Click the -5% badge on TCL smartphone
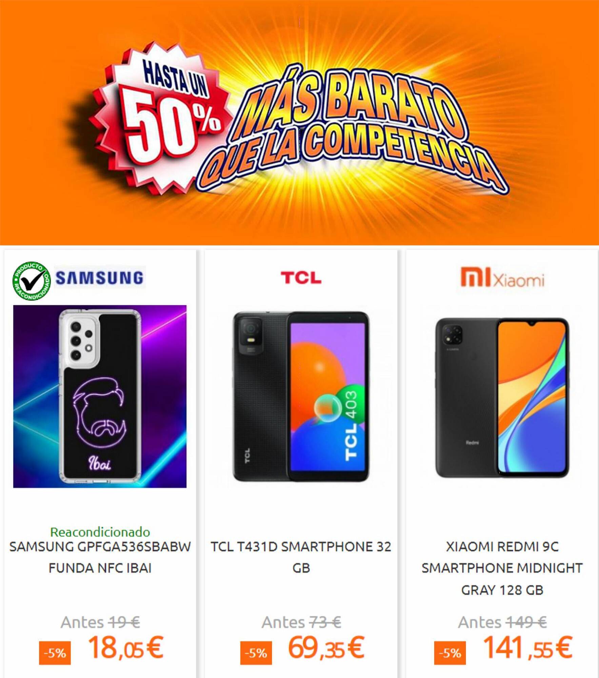Image resolution: width=599 pixels, height=678 pixels. [x=256, y=653]
